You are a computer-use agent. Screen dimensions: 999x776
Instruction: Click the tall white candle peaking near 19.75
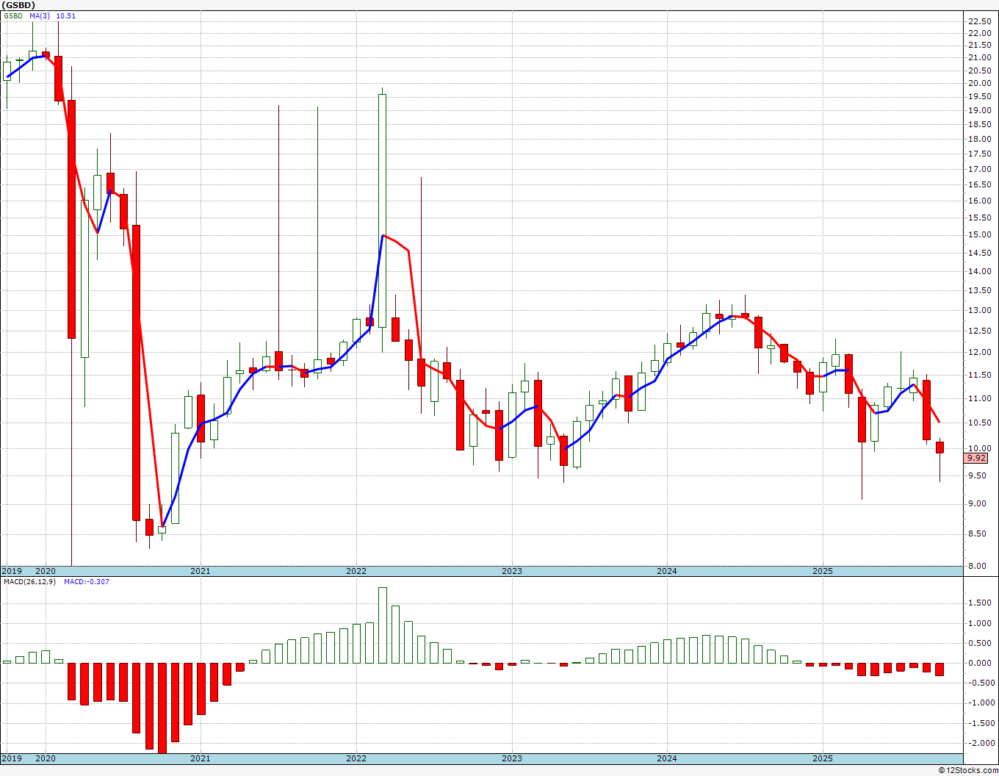point(382,211)
